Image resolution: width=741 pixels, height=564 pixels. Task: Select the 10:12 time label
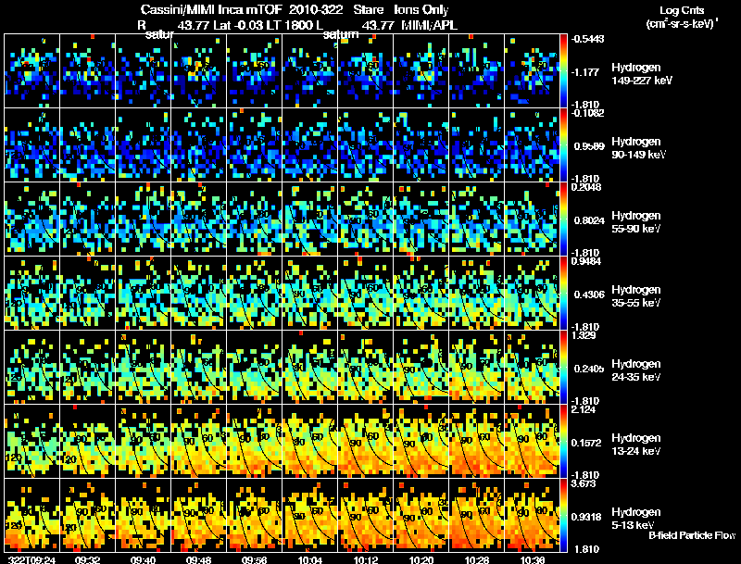(x=365, y=560)
